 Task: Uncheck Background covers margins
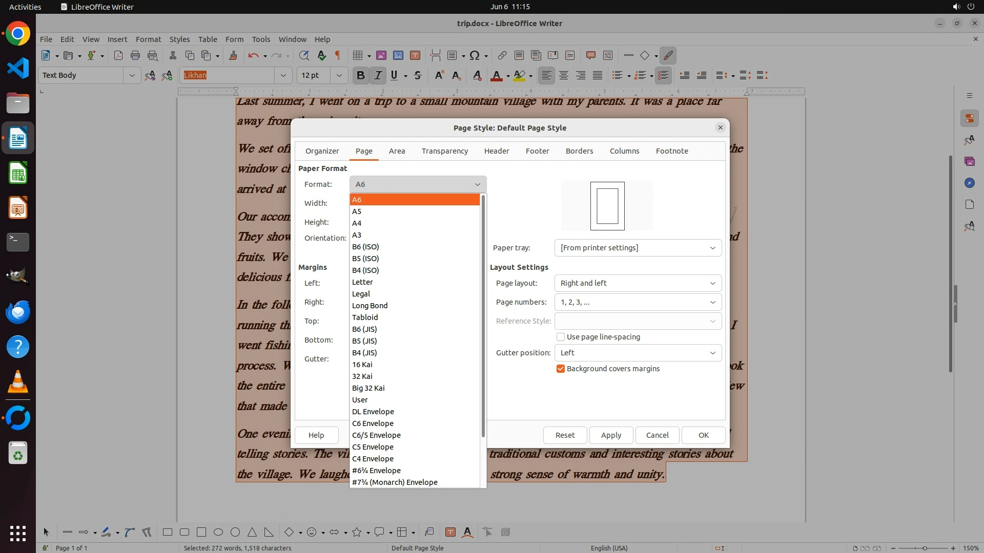point(561,369)
